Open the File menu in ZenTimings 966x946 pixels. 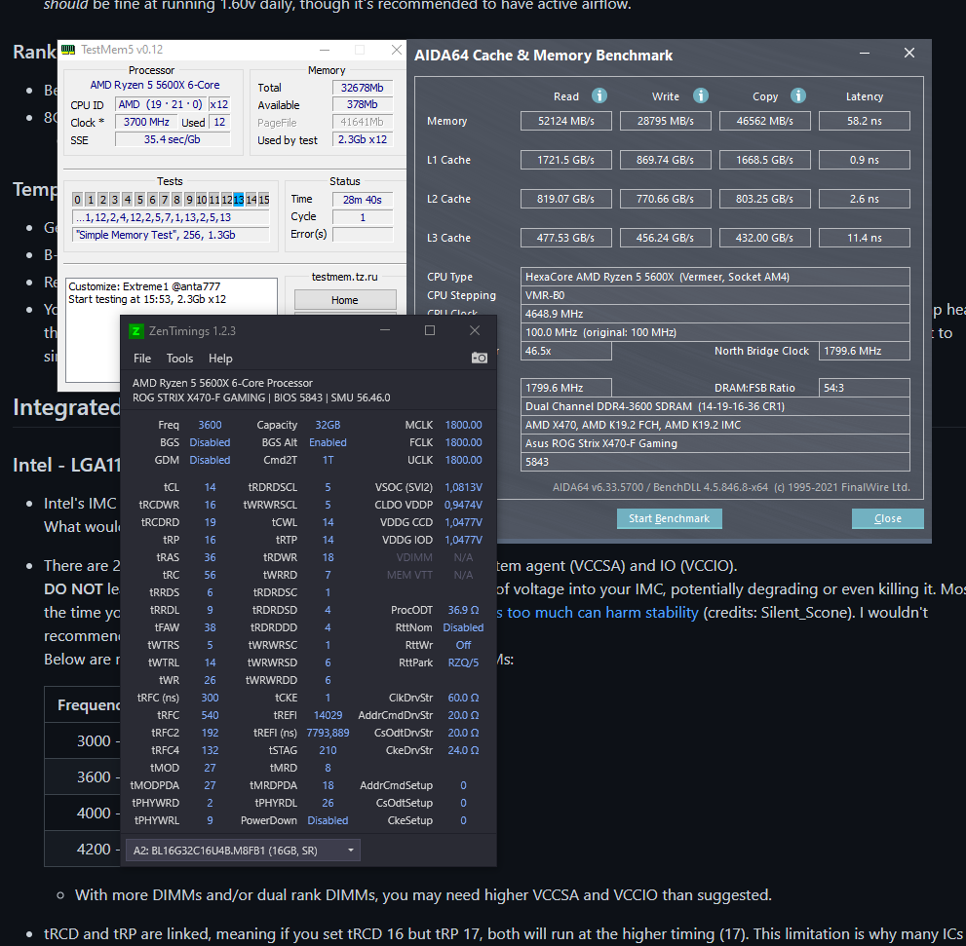click(x=142, y=359)
